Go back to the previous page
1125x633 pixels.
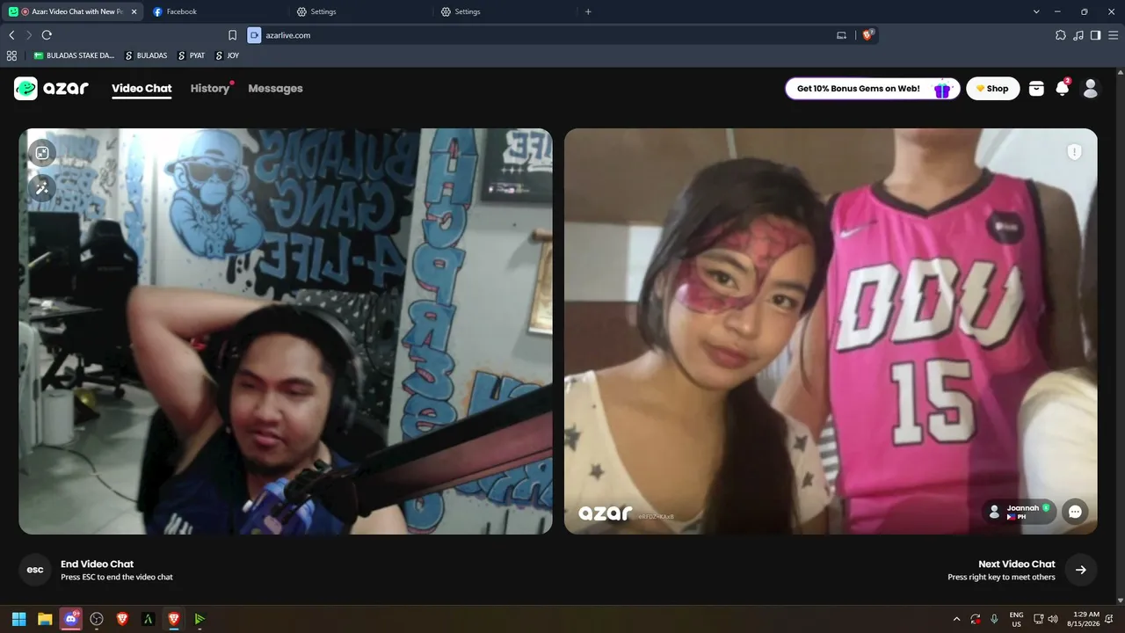coord(11,35)
